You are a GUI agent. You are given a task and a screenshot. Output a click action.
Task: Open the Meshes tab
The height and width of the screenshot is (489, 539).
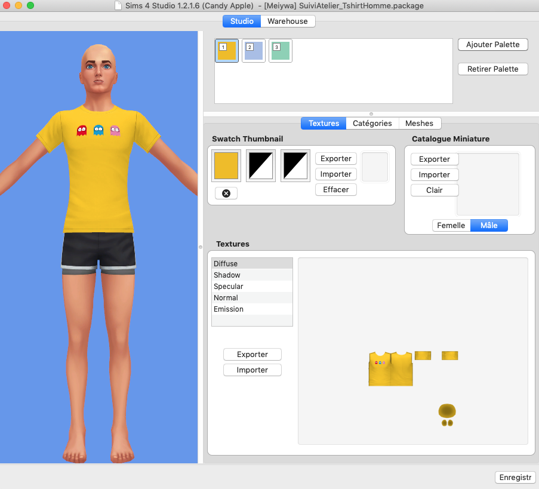(419, 123)
